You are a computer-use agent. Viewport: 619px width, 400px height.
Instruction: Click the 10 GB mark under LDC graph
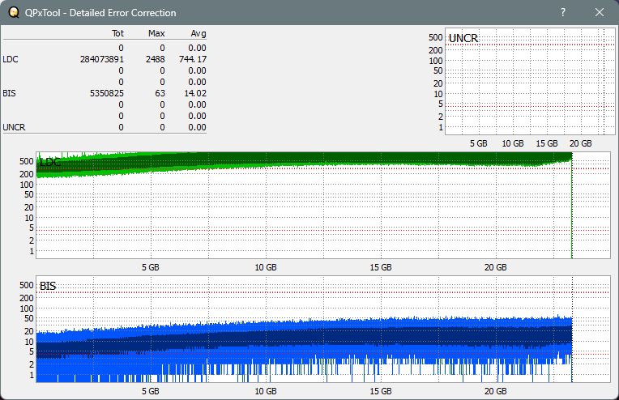tap(266, 267)
